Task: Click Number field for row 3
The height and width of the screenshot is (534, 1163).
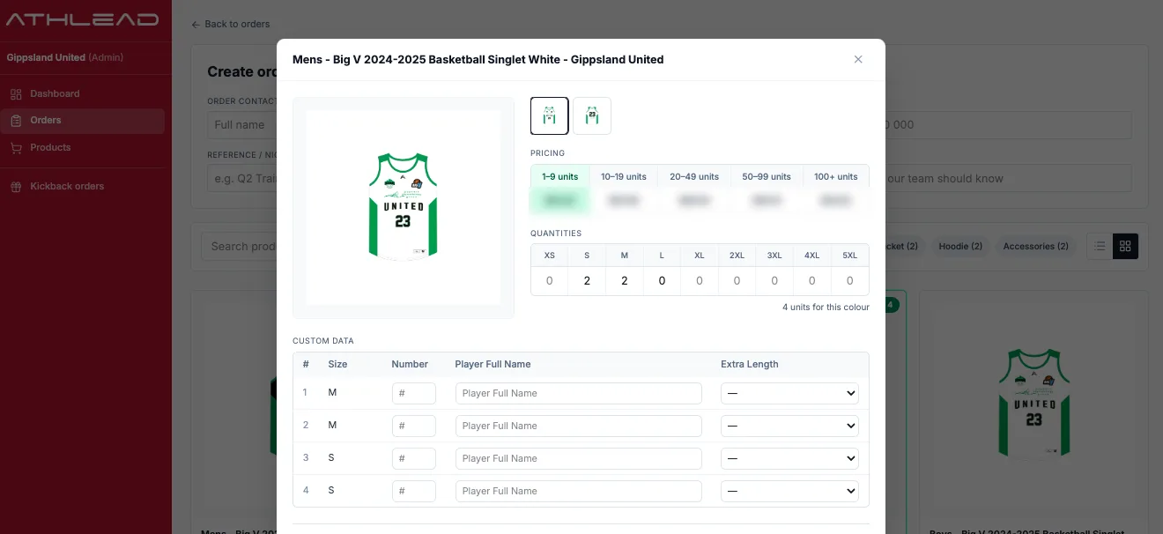Action: coord(414,458)
